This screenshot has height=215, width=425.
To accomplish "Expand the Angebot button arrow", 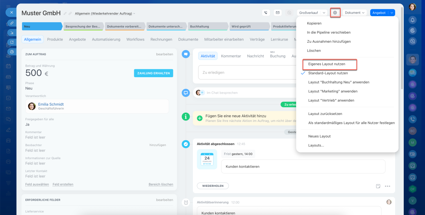I will pyautogui.click(x=392, y=13).
